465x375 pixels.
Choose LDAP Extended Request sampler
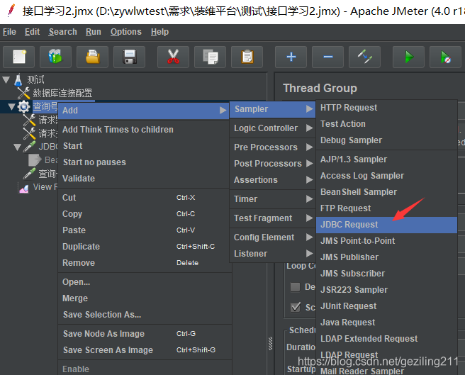pyautogui.click(x=387, y=339)
